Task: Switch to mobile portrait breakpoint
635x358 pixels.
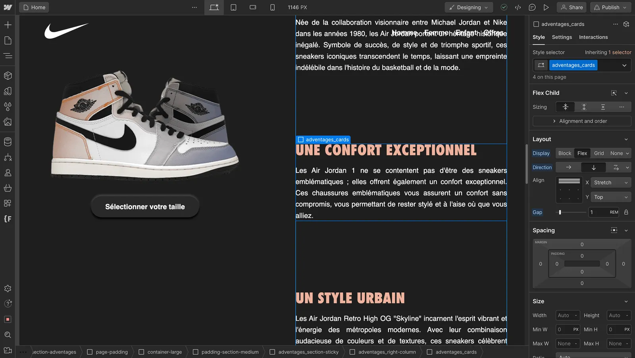Action: (272, 7)
